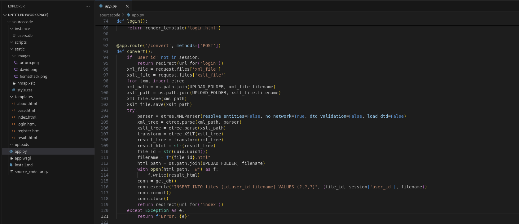
Task: Click image icon beside arturo.png
Action: click(16, 63)
